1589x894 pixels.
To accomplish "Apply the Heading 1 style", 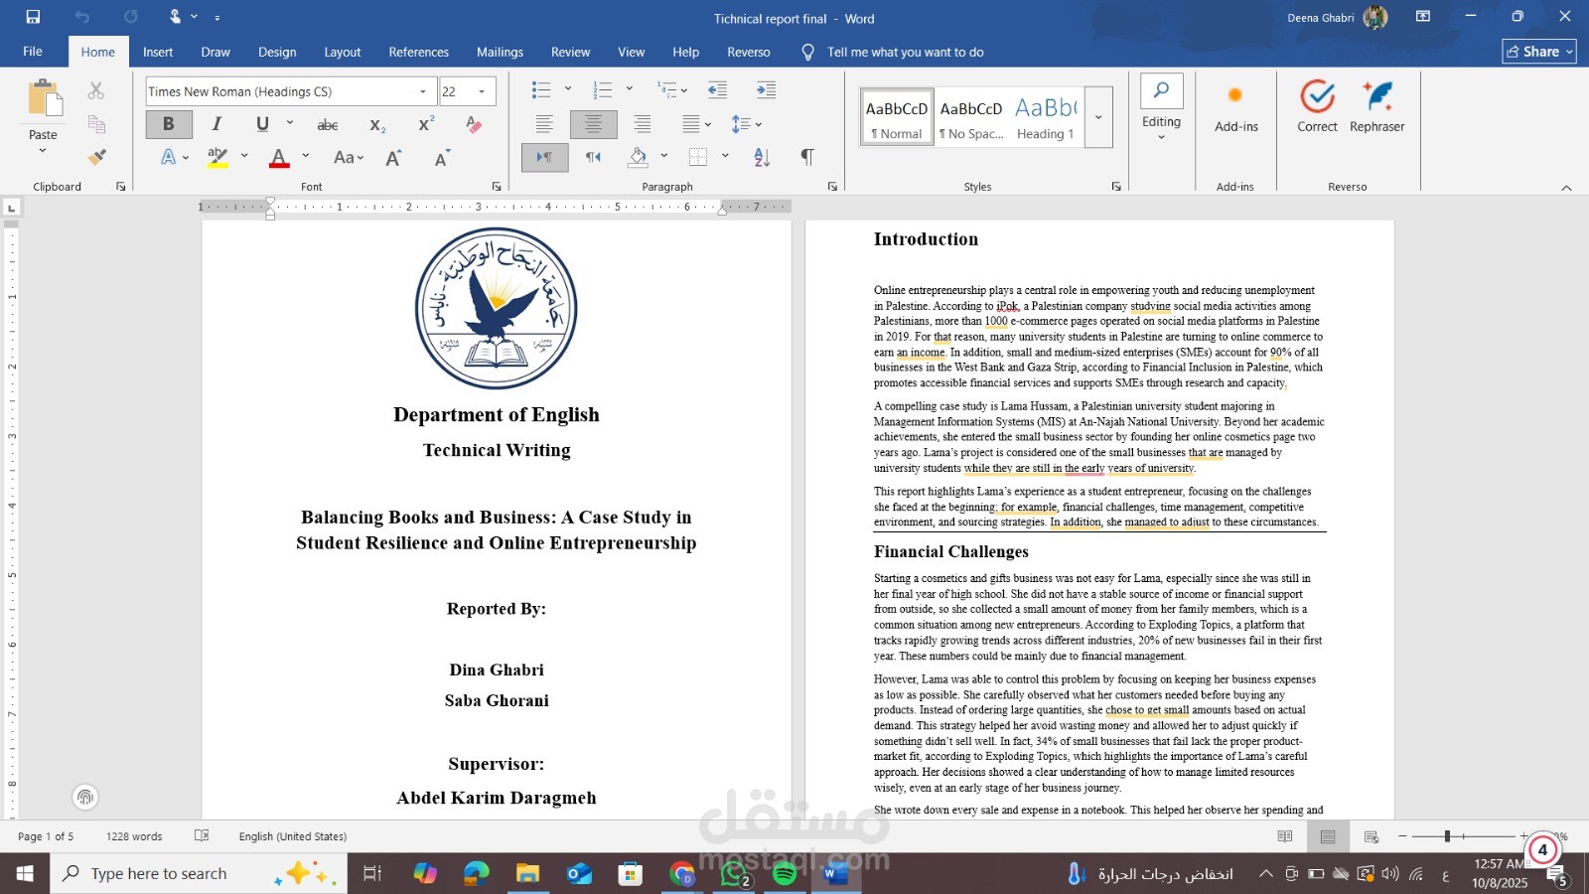I will click(x=1046, y=117).
